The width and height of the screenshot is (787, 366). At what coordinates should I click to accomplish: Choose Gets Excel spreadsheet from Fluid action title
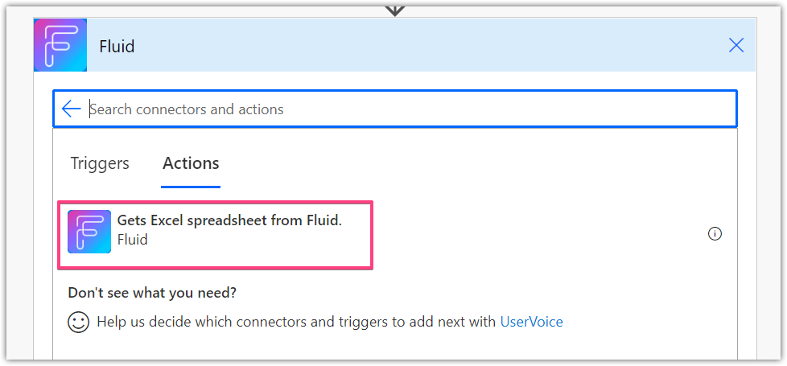click(x=229, y=220)
